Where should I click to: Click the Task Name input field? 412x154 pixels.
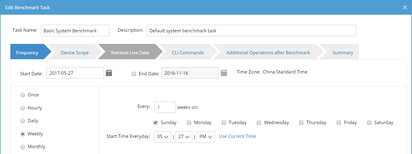(x=75, y=30)
